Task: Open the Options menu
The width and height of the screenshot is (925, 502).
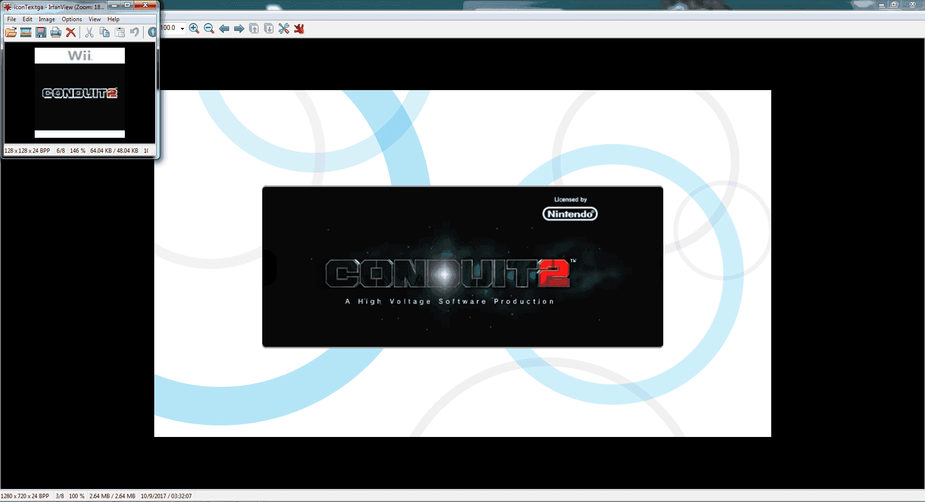Action: [x=72, y=19]
